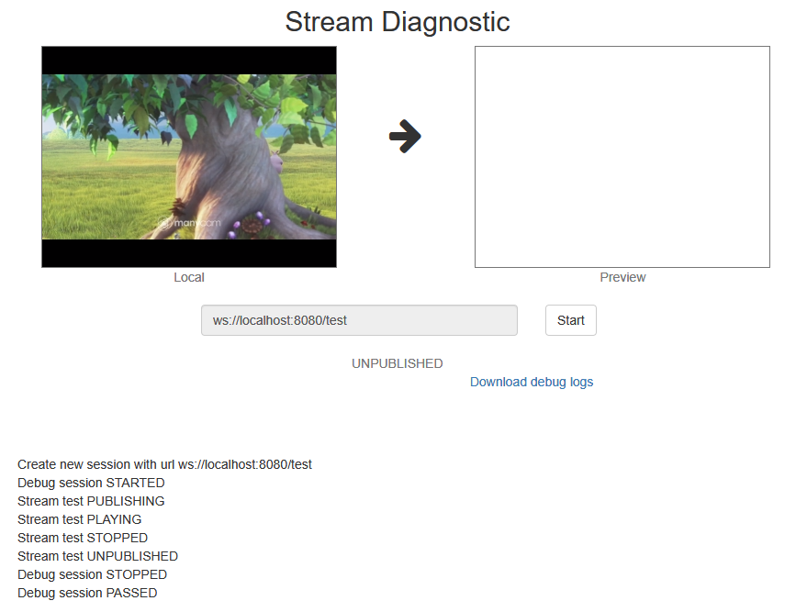The width and height of the screenshot is (807, 612).
Task: Click the empty Preview video box
Action: coord(622,157)
